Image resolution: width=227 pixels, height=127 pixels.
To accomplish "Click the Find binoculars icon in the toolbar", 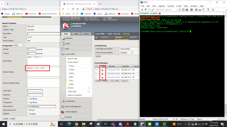I will point(187,10).
